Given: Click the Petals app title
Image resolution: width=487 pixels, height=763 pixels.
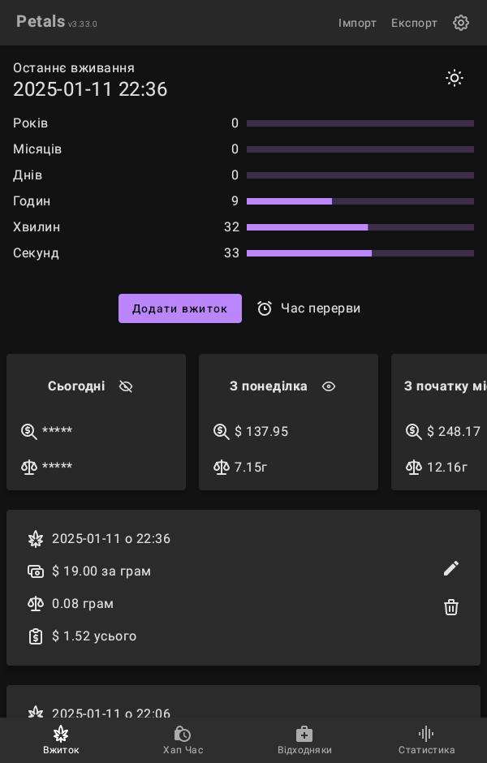Looking at the screenshot, I should pyautogui.click(x=41, y=22).
